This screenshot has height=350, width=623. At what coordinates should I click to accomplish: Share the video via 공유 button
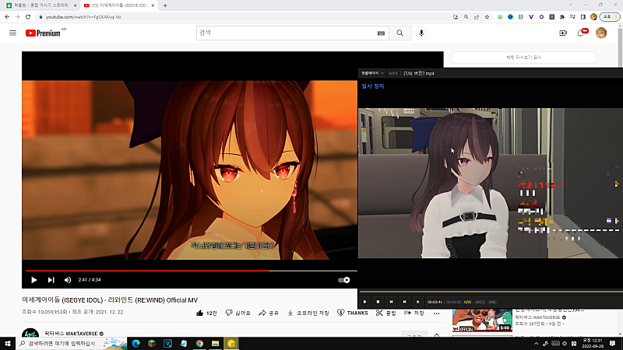click(x=269, y=313)
